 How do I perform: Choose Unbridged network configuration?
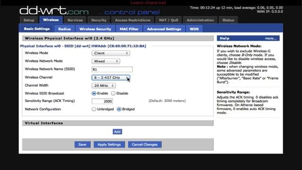[x=94, y=109]
